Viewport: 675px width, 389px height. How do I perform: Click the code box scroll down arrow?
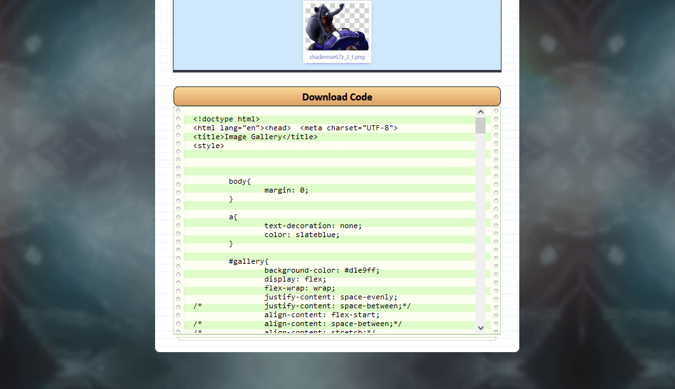click(x=480, y=328)
